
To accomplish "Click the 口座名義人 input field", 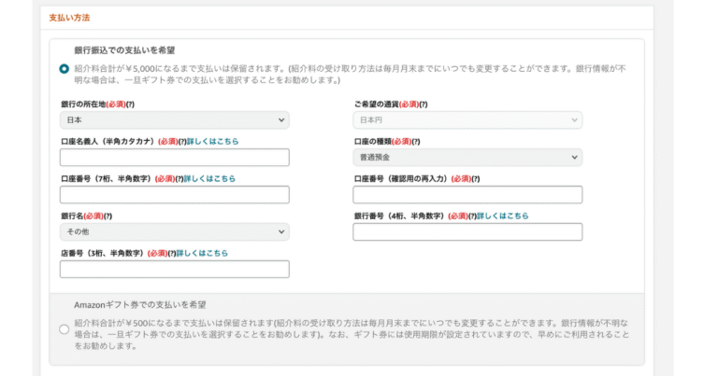I will 175,157.
